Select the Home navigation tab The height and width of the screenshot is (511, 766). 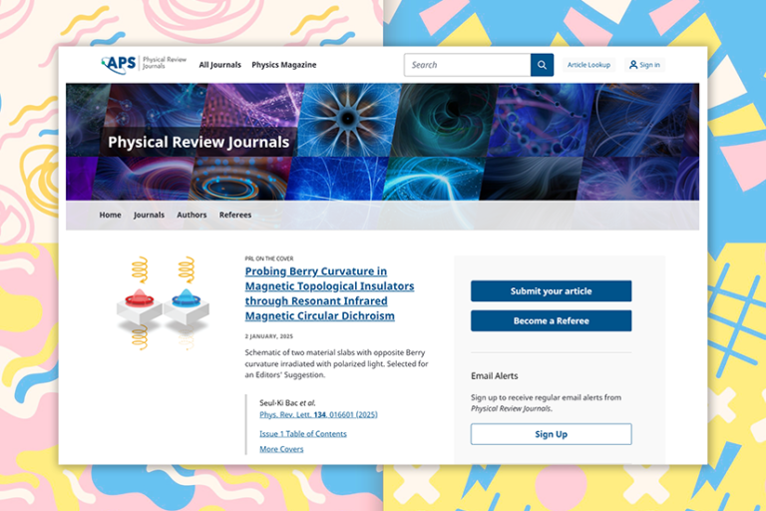(x=111, y=215)
